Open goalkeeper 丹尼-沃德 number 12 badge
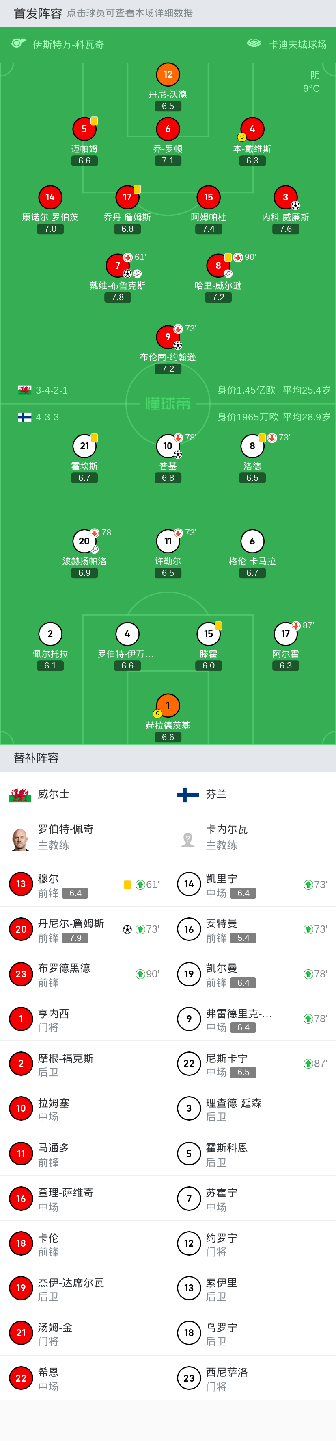Screen dimensions: 336x1441 pyautogui.click(x=168, y=74)
